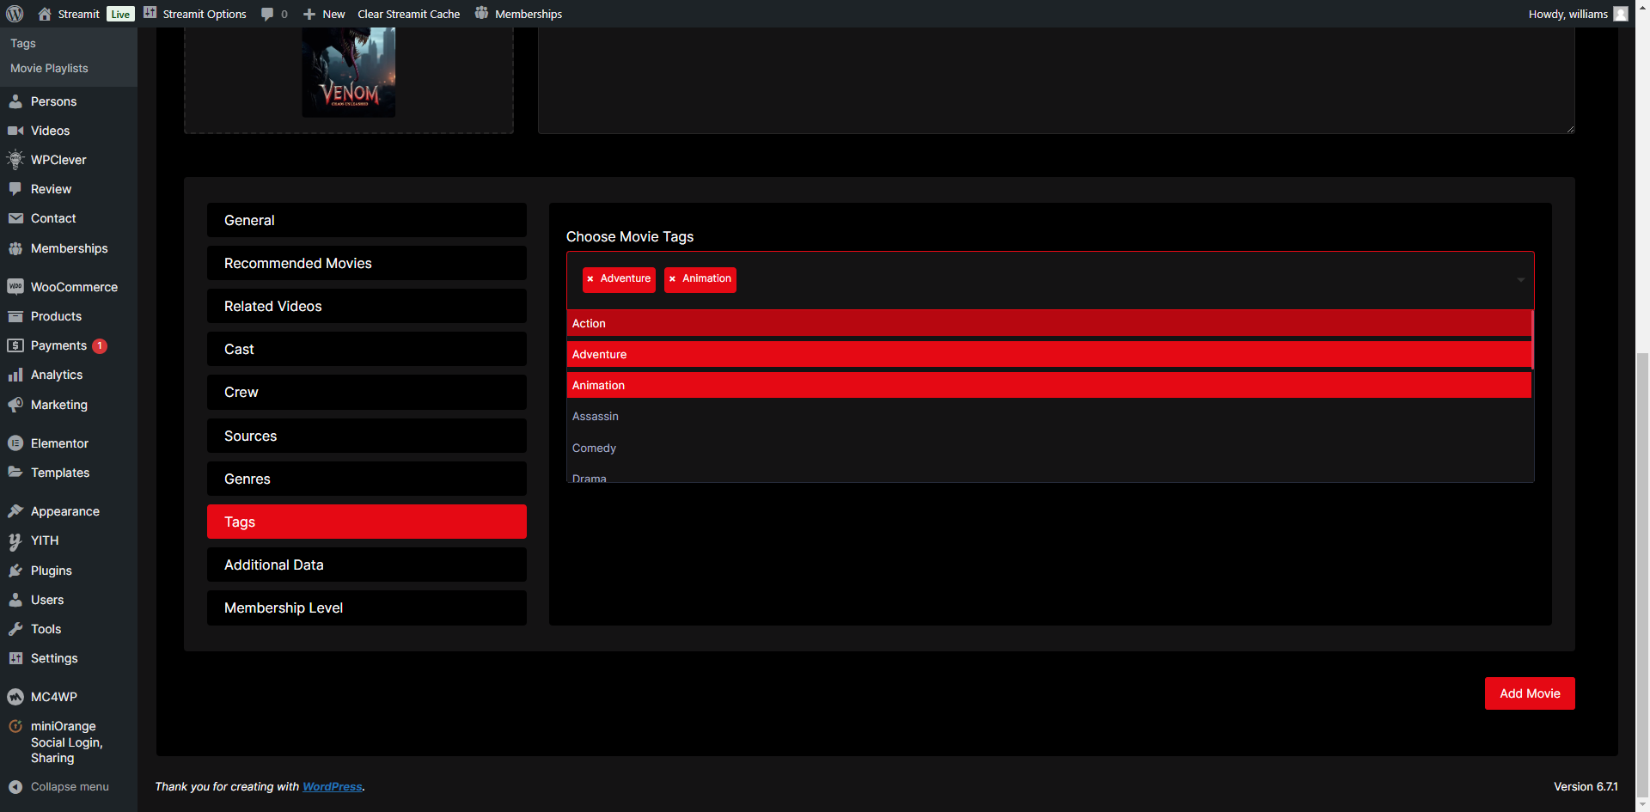This screenshot has width=1650, height=812.
Task: Click the Memberships toolbar icon
Action: 481,13
